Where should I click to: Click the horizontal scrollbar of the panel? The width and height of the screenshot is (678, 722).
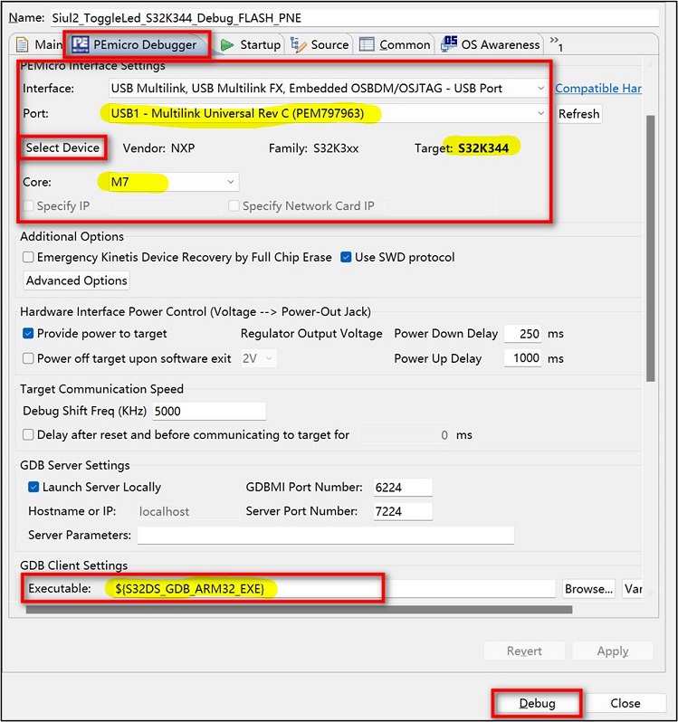pos(299,610)
